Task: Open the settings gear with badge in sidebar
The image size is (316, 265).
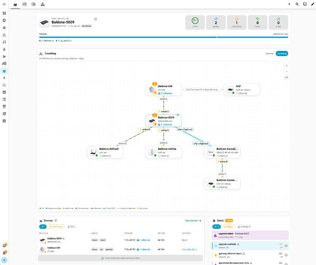Action: click(x=4, y=245)
